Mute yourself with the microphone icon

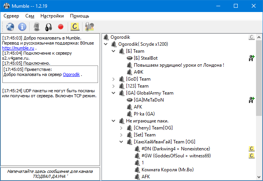coord(37,27)
